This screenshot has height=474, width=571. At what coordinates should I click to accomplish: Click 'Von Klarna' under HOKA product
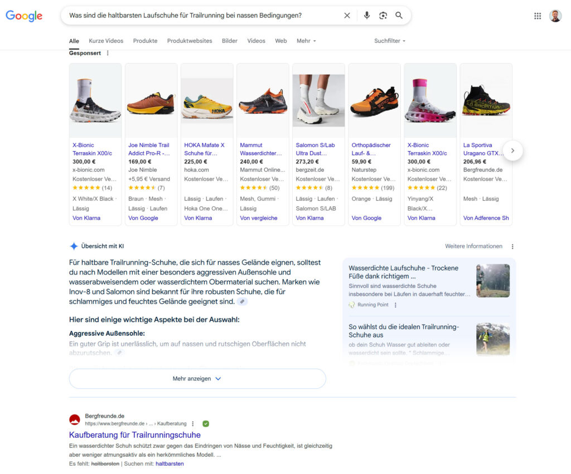point(198,218)
